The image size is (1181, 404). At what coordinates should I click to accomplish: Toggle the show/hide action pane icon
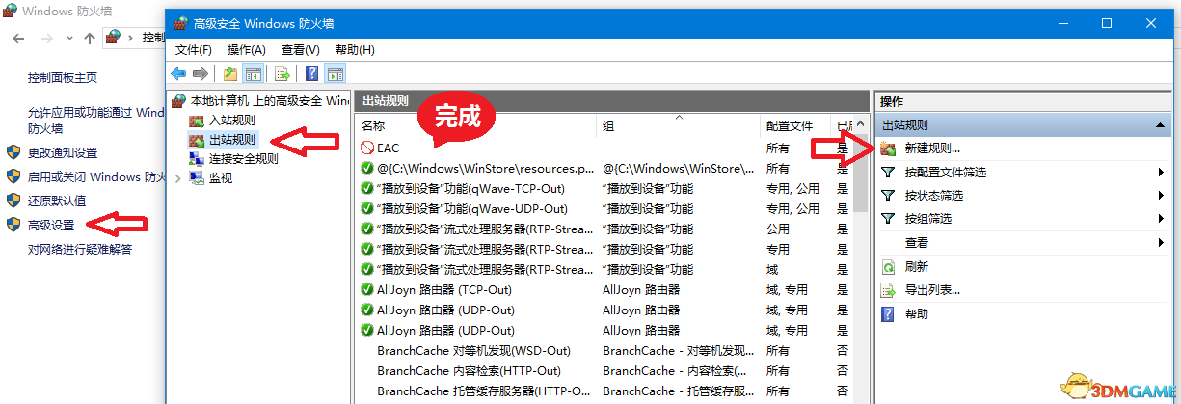point(336,73)
